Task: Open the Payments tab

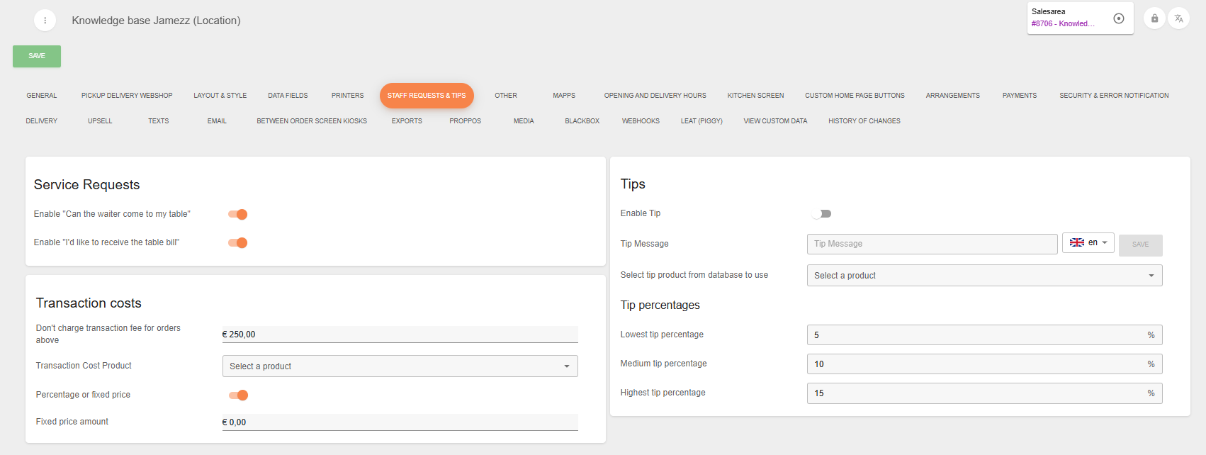Action: pos(1019,96)
